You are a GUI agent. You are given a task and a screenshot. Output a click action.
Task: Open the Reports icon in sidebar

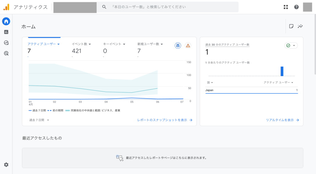tap(6, 32)
